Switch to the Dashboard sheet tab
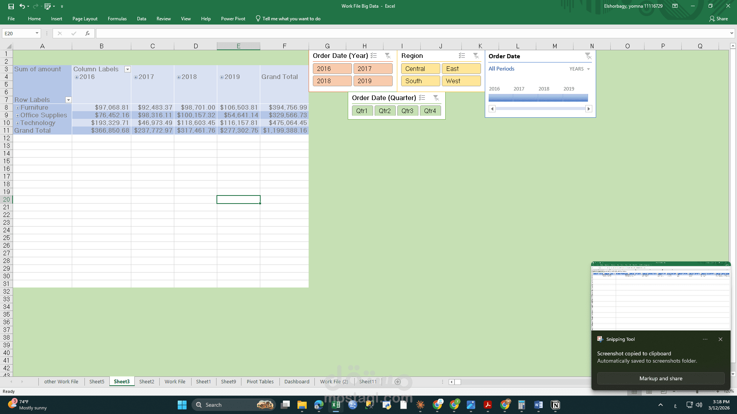The width and height of the screenshot is (737, 414). (x=297, y=381)
